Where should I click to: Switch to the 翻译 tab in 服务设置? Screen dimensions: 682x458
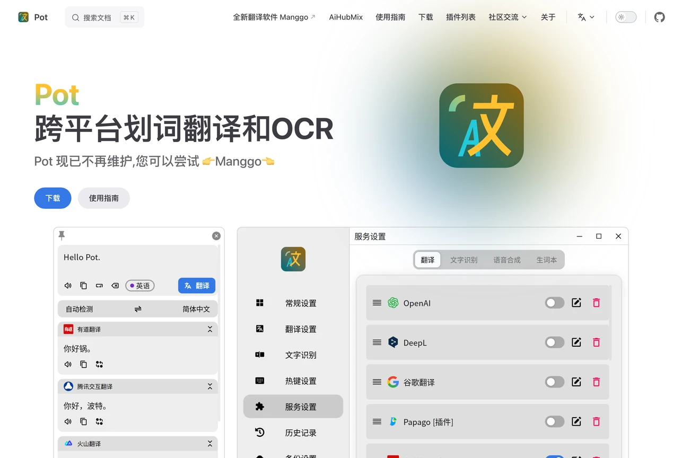point(427,260)
